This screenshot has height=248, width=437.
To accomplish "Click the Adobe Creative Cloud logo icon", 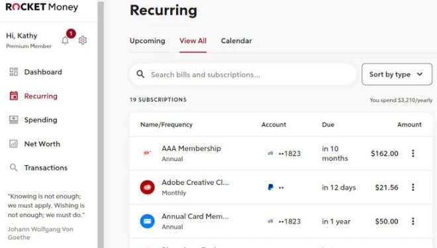I will (x=147, y=187).
